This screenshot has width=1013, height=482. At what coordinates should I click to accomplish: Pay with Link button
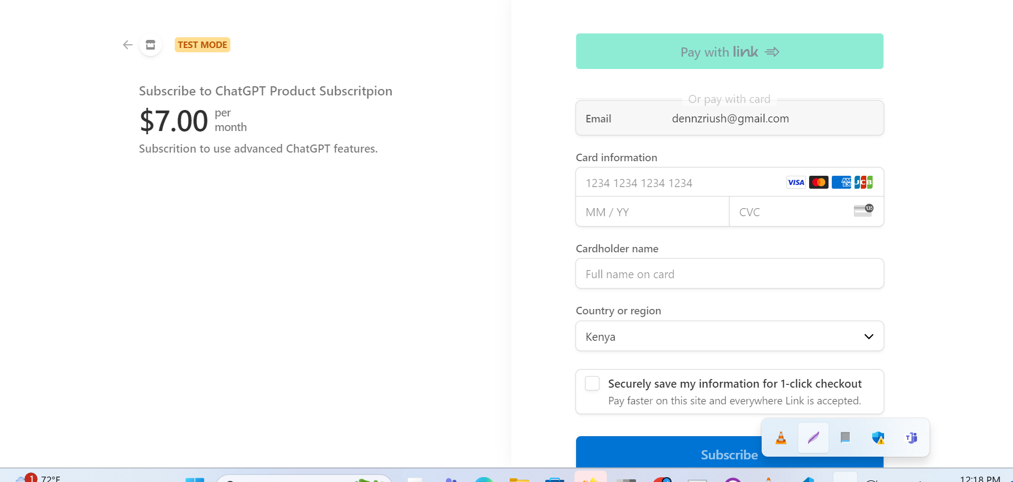(x=729, y=51)
